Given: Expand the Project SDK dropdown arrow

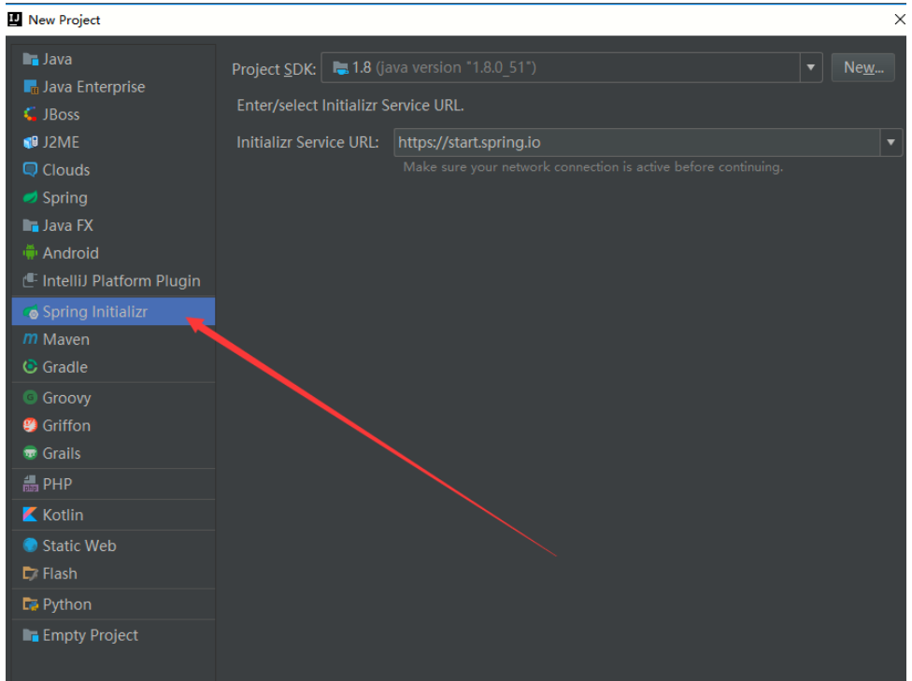Looking at the screenshot, I should coord(811,67).
